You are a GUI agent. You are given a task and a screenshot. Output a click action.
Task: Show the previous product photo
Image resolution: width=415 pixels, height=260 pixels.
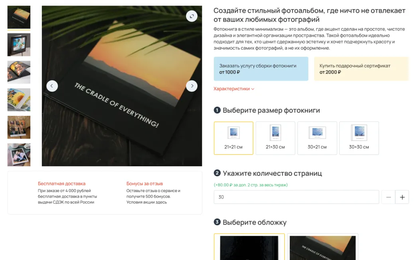tap(52, 86)
